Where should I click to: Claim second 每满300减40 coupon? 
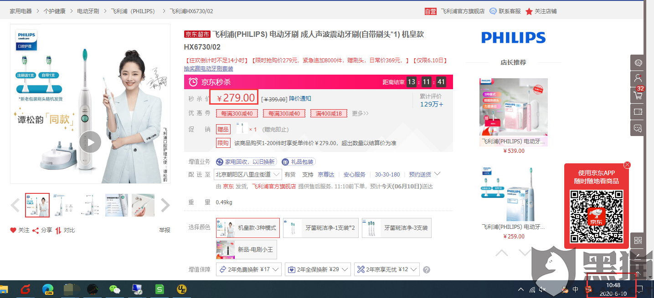point(284,113)
